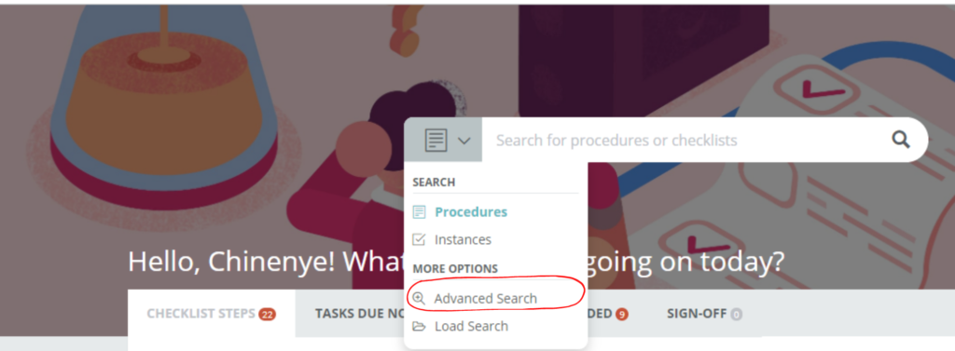The image size is (955, 351).
Task: Click the document list icon beside search
Action: coord(436,140)
